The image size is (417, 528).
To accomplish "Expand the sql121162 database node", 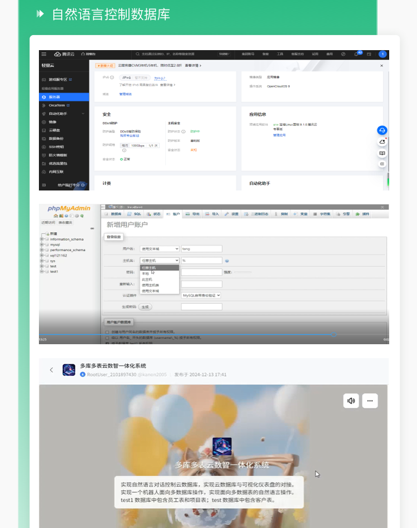I will (x=42, y=255).
